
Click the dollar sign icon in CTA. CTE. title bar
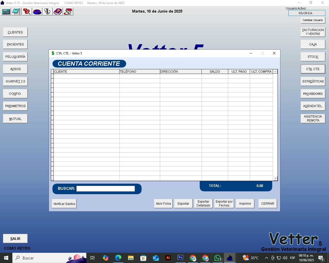pos(53,53)
